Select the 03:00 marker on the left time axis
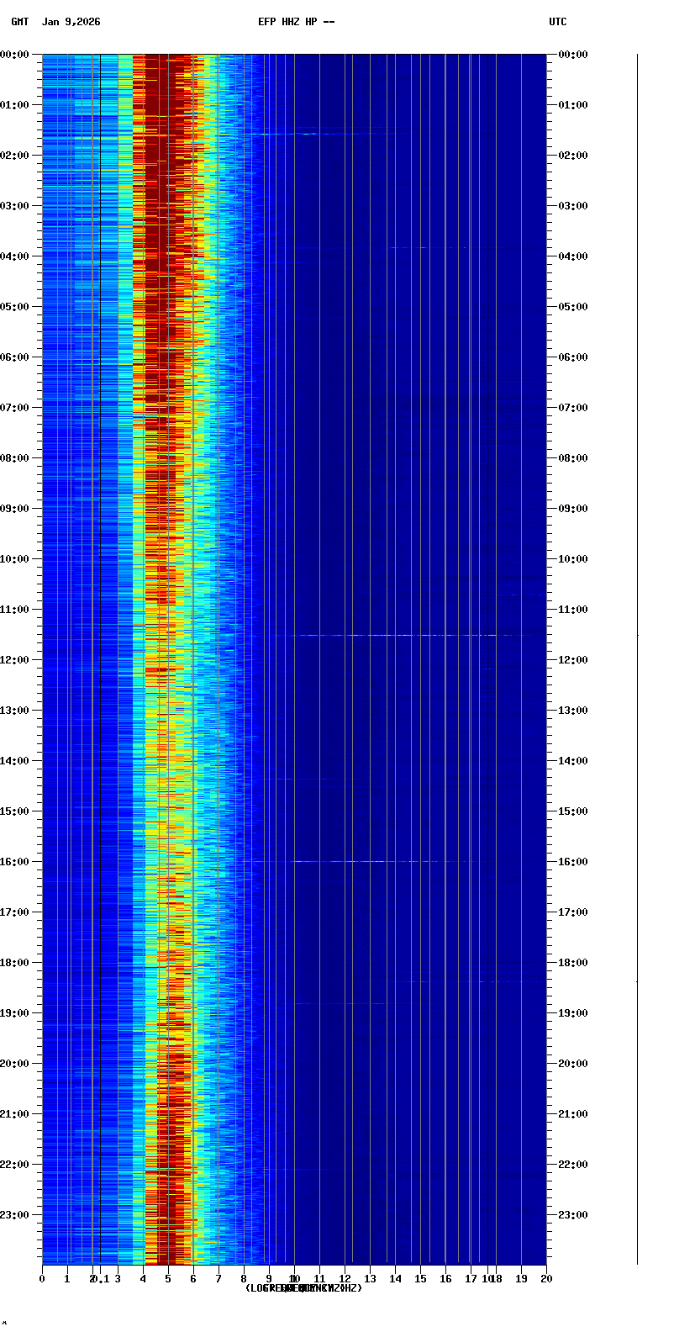The image size is (674, 1332). (15, 206)
